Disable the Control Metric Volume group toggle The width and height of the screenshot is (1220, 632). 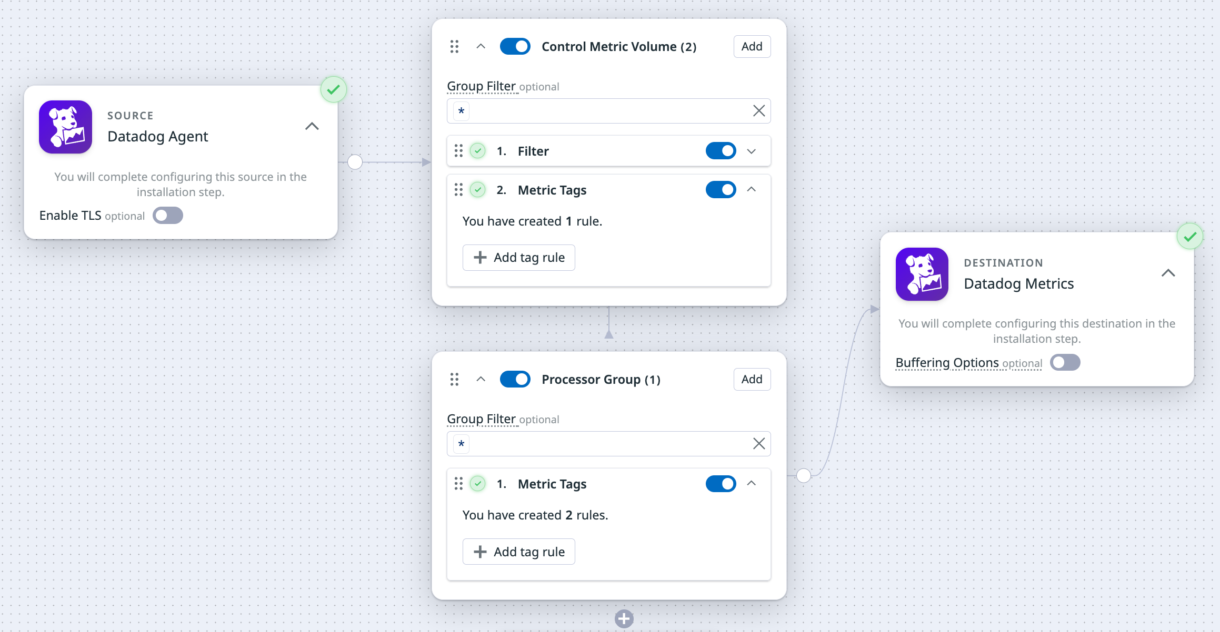[x=515, y=46]
